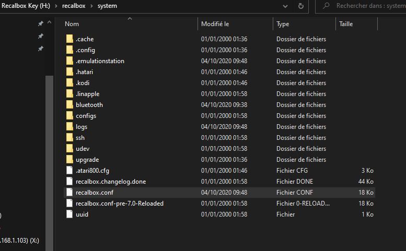406x251 pixels.
Task: Select network drive (X:) in sidebar
Action: tap(20, 241)
